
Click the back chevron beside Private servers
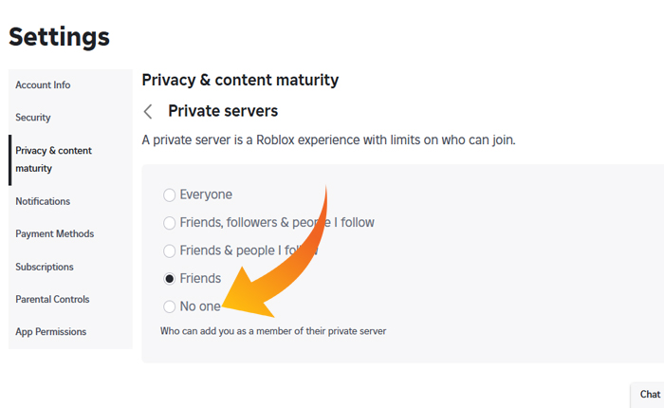click(x=148, y=112)
